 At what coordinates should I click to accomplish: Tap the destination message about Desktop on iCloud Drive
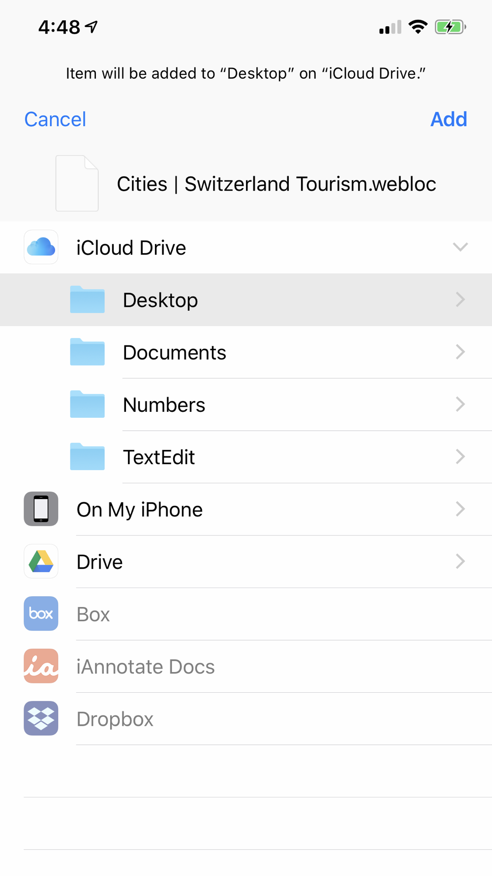point(246,73)
